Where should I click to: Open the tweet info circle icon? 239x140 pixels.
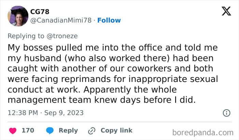coord(226,113)
